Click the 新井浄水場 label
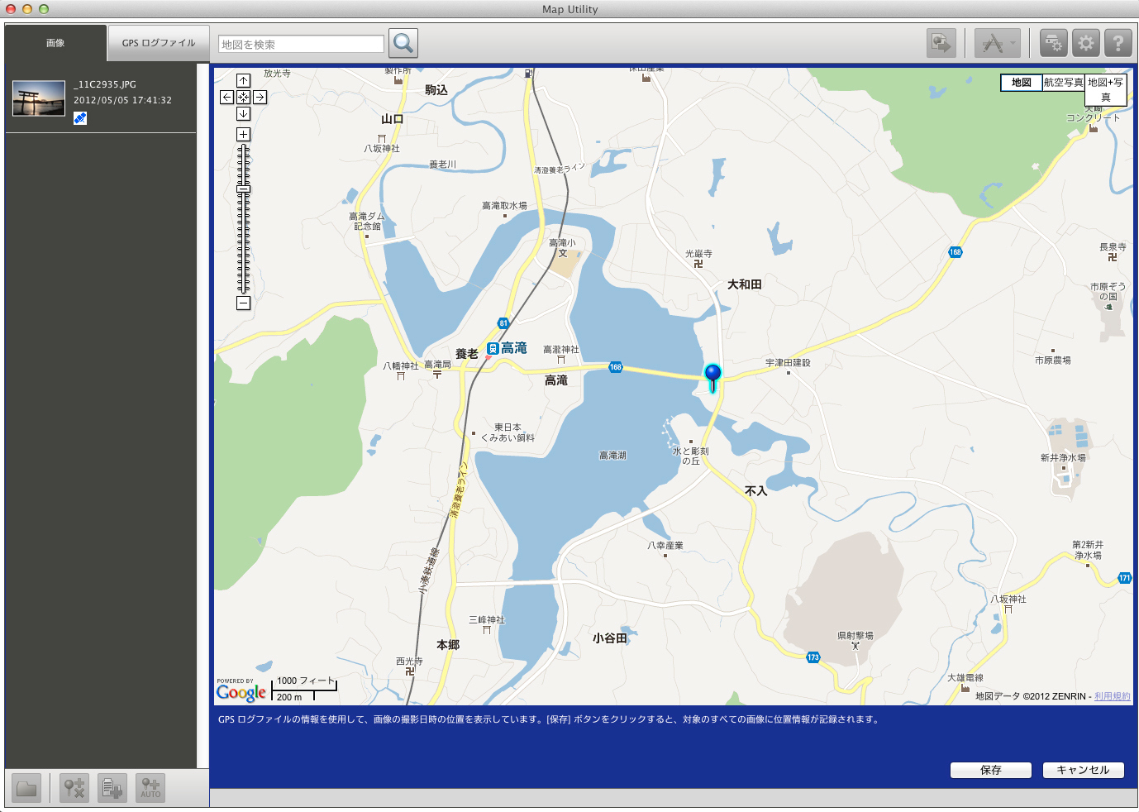 [x=1063, y=458]
